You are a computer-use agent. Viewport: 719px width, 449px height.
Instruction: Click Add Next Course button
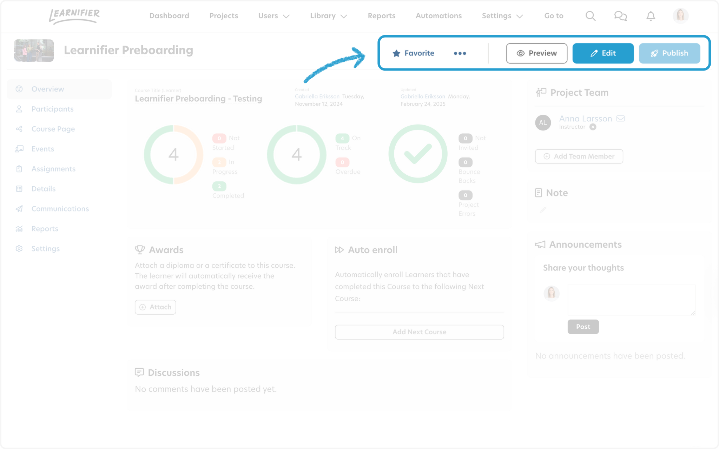pyautogui.click(x=419, y=332)
